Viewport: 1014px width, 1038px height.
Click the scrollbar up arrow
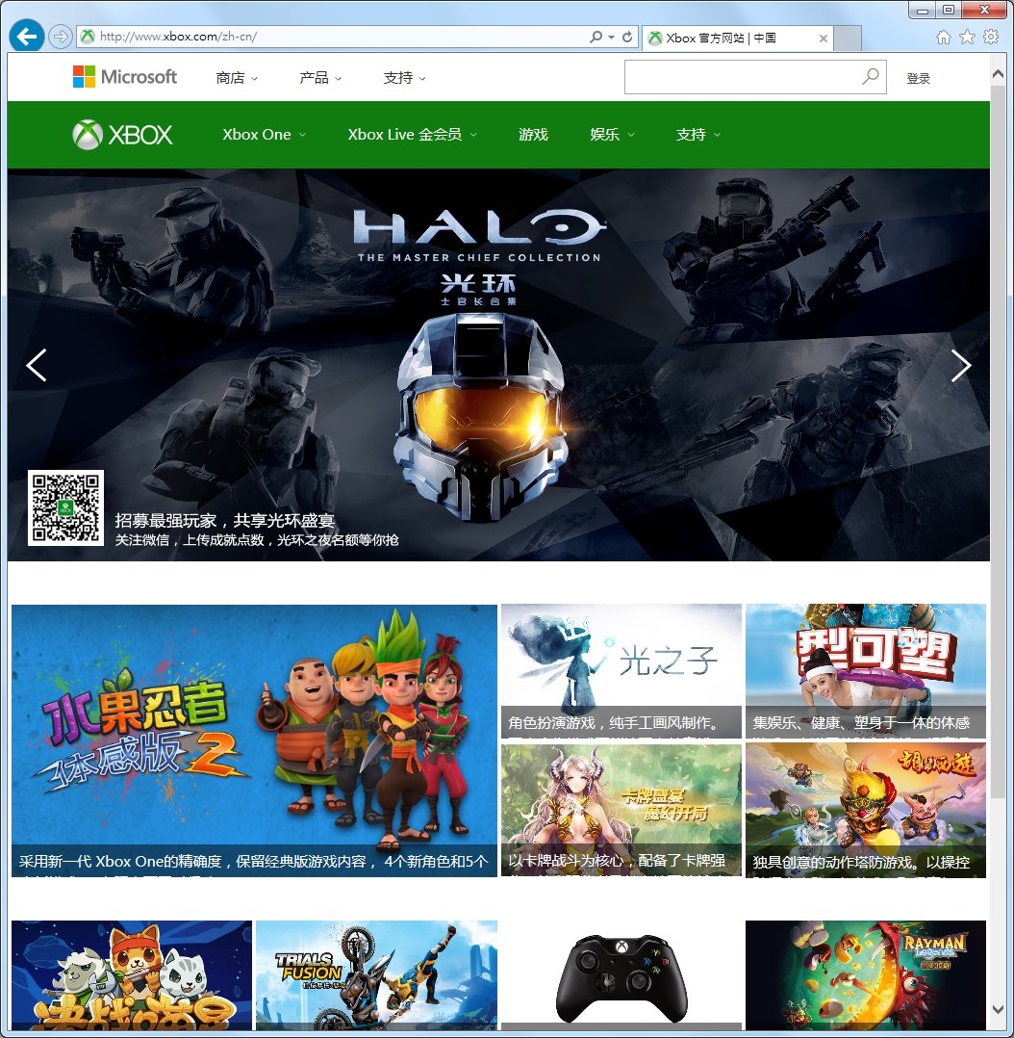pyautogui.click(x=998, y=75)
